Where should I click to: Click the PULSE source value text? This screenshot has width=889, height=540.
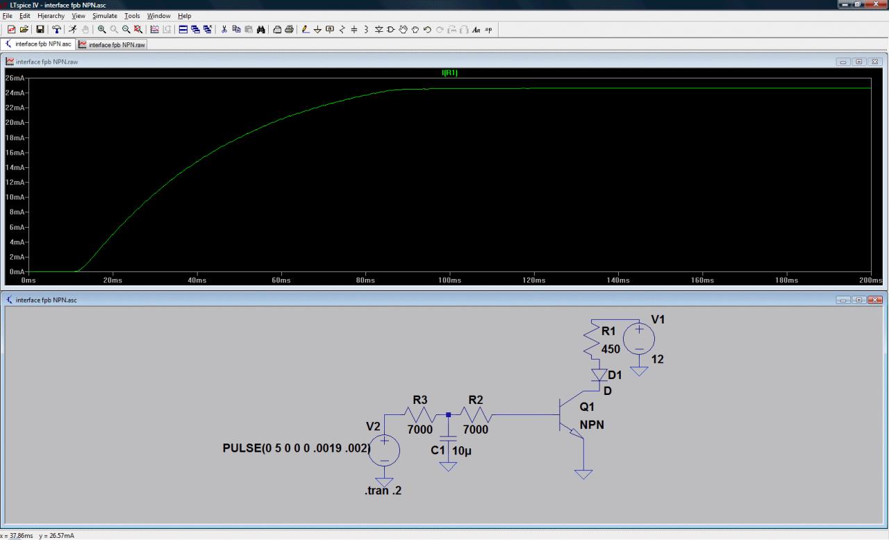[x=297, y=448]
